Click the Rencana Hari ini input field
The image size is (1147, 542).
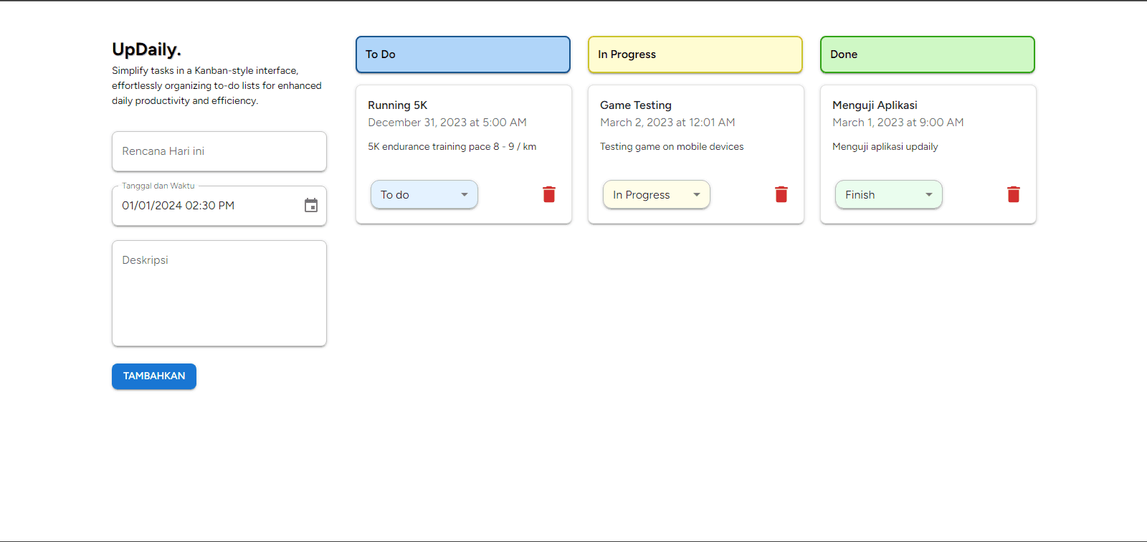(x=219, y=151)
